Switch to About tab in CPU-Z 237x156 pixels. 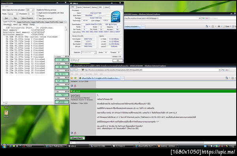click(x=107, y=7)
